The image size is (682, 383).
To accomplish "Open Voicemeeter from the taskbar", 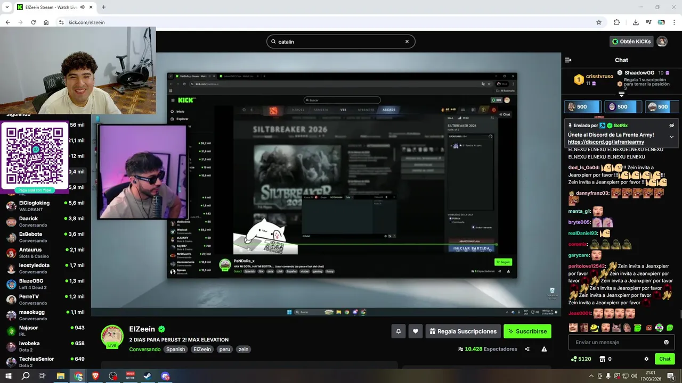I will (130, 376).
